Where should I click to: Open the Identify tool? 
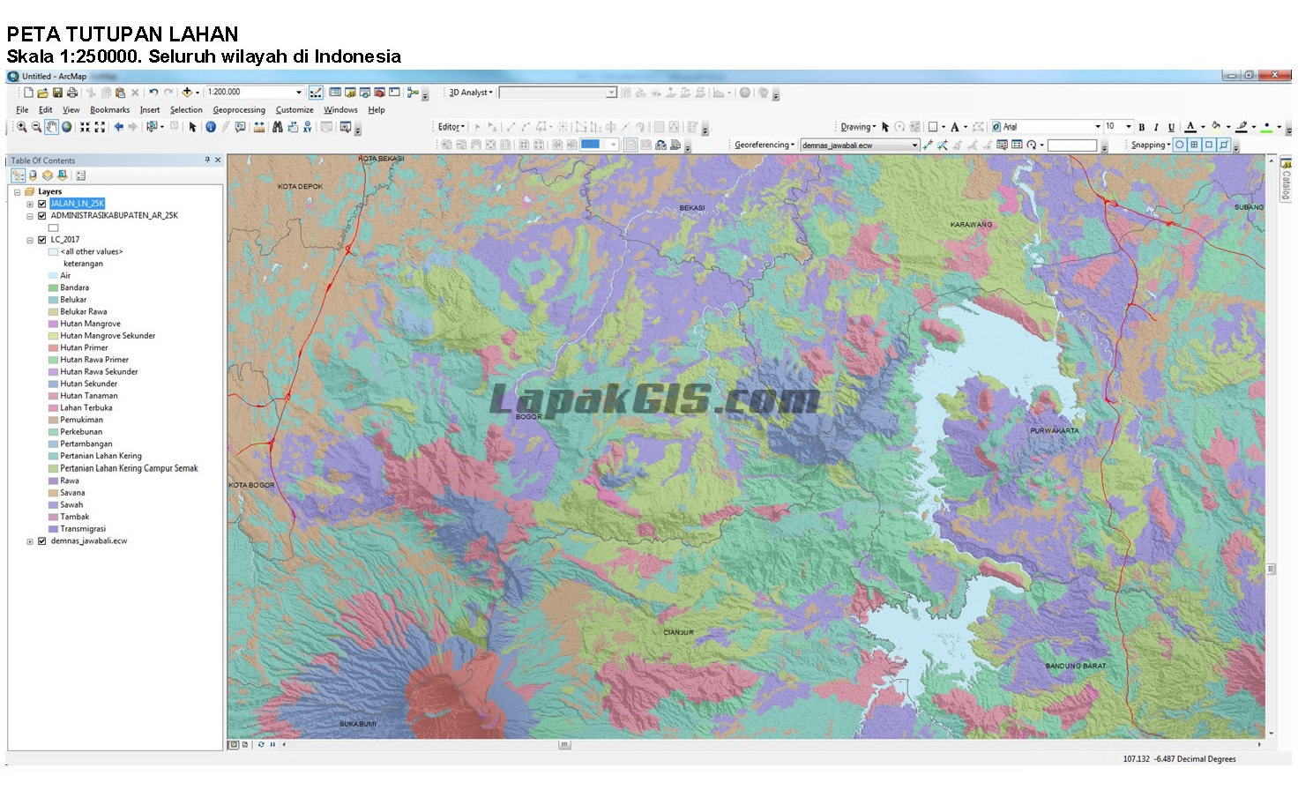209,126
